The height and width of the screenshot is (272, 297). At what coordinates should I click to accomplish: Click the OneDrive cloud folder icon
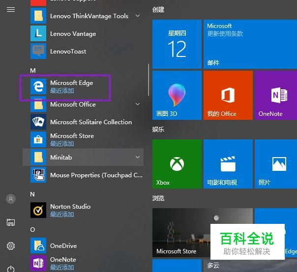click(x=38, y=245)
